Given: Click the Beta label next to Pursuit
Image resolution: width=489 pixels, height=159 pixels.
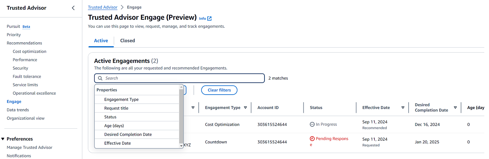Looking at the screenshot, I should pyautogui.click(x=26, y=27).
